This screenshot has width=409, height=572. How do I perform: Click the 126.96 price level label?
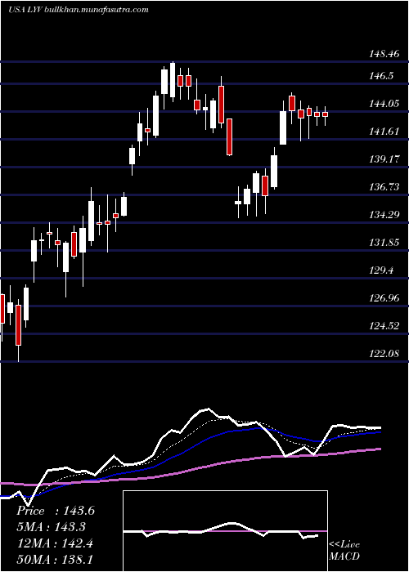[384, 298]
